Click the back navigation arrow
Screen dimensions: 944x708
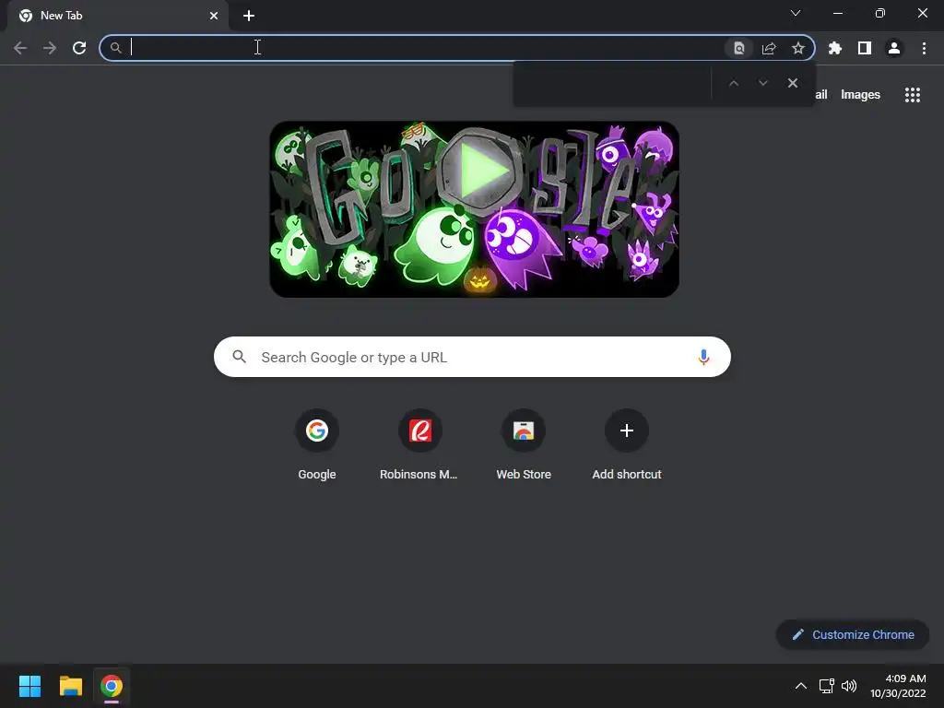[x=20, y=48]
